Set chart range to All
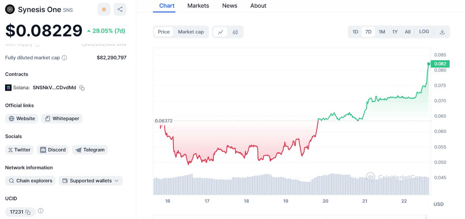This screenshot has width=465, height=219. point(408,32)
